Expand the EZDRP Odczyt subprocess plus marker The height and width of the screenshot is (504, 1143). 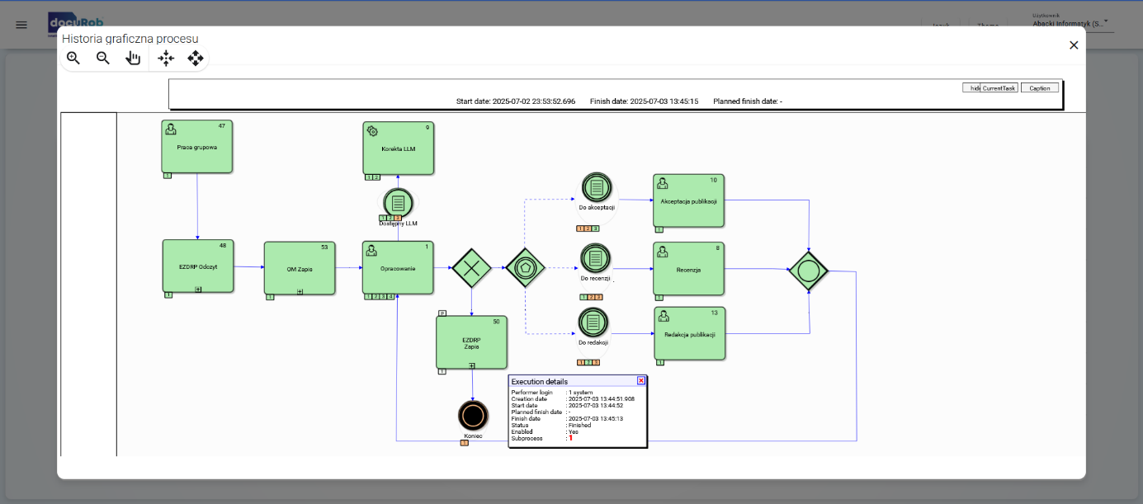click(x=198, y=290)
